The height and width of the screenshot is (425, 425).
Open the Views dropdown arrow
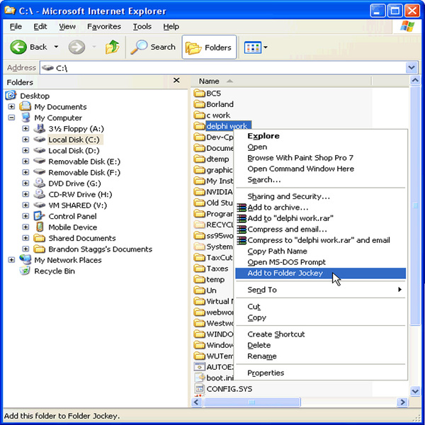click(266, 47)
